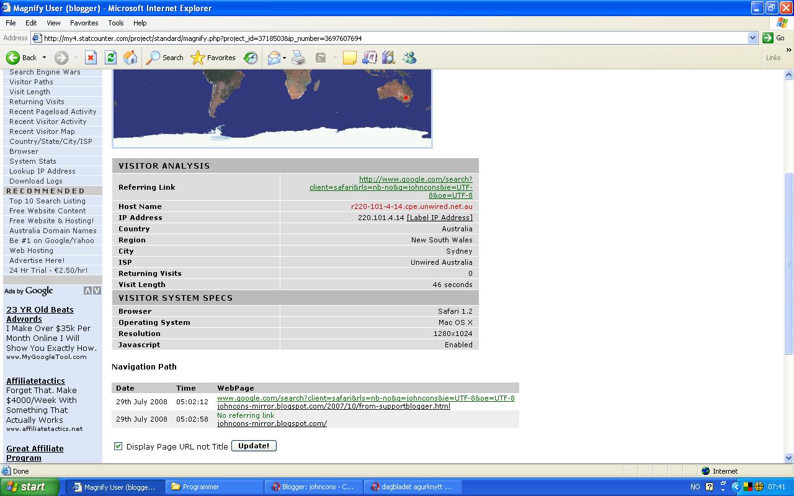Show previous Google ad with up arrow
The image size is (794, 496).
pos(87,291)
